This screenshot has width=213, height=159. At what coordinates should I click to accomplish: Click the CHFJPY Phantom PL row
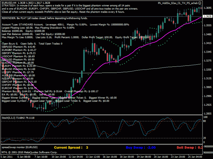click(x=18, y=85)
